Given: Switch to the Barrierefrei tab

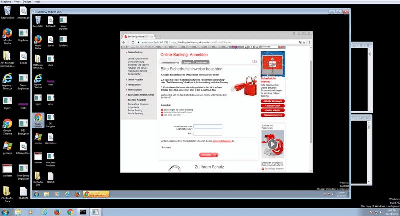Looking at the screenshot, I should click(202, 62).
